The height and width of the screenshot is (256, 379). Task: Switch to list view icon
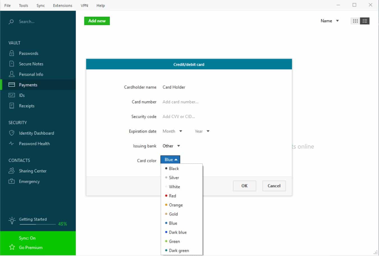click(x=365, y=21)
